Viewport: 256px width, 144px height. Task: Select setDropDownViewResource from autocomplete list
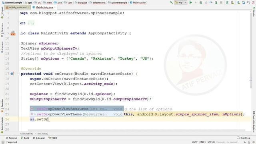point(77,108)
